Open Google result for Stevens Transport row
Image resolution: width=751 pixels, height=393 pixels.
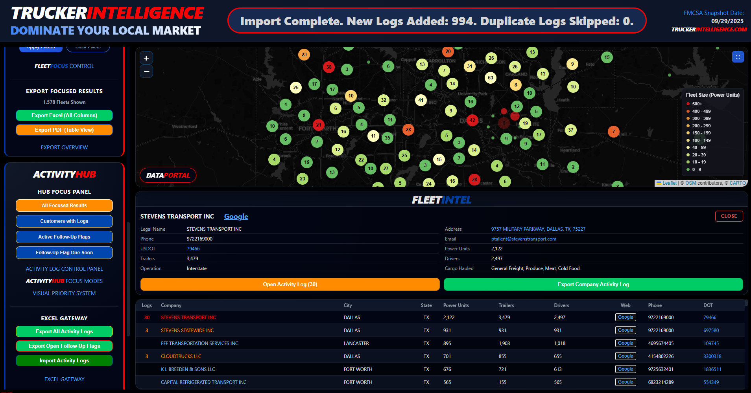pyautogui.click(x=625, y=317)
